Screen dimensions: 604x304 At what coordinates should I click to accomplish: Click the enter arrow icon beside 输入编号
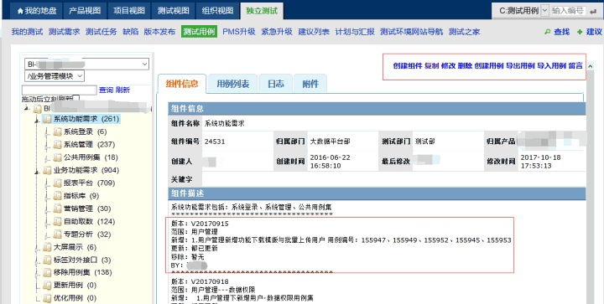pos(593,12)
